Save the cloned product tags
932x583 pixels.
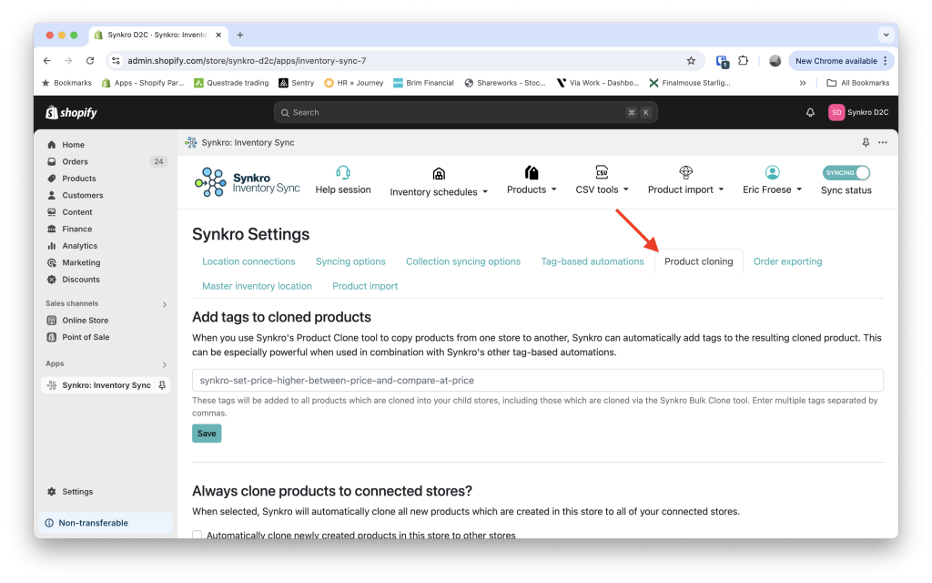coord(207,434)
